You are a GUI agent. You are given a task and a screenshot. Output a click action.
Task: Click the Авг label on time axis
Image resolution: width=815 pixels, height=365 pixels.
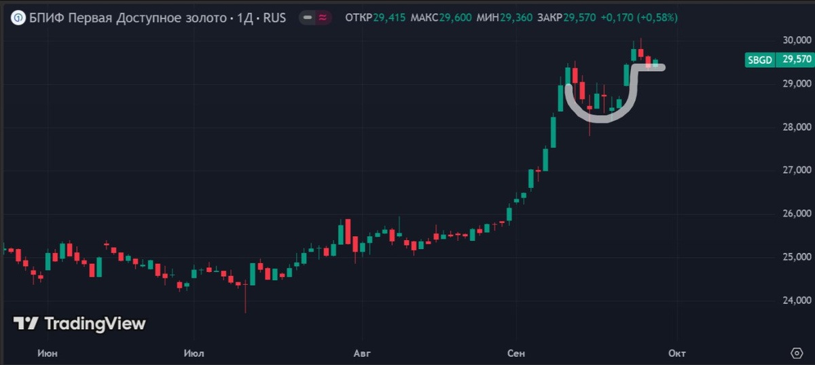[x=361, y=353]
